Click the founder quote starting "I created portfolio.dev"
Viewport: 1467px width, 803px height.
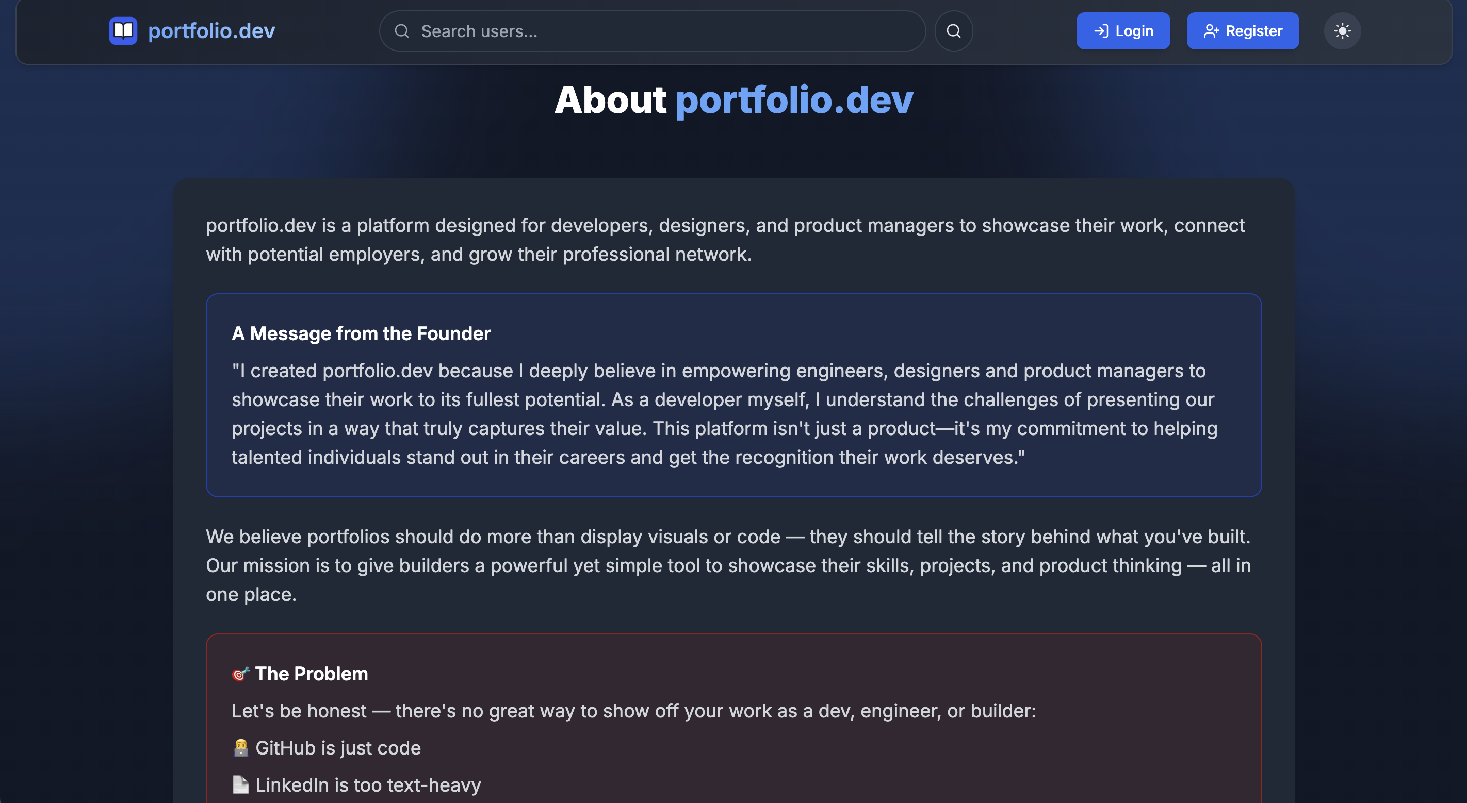(x=724, y=414)
